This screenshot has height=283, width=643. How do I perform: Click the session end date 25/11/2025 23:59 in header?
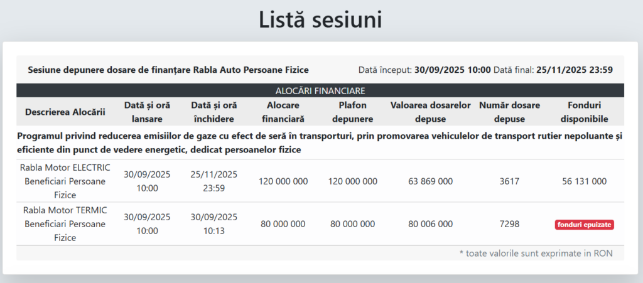[574, 70]
